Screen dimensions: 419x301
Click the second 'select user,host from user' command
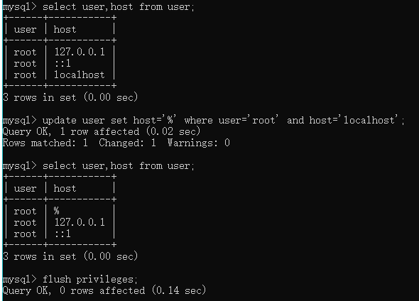(119, 166)
